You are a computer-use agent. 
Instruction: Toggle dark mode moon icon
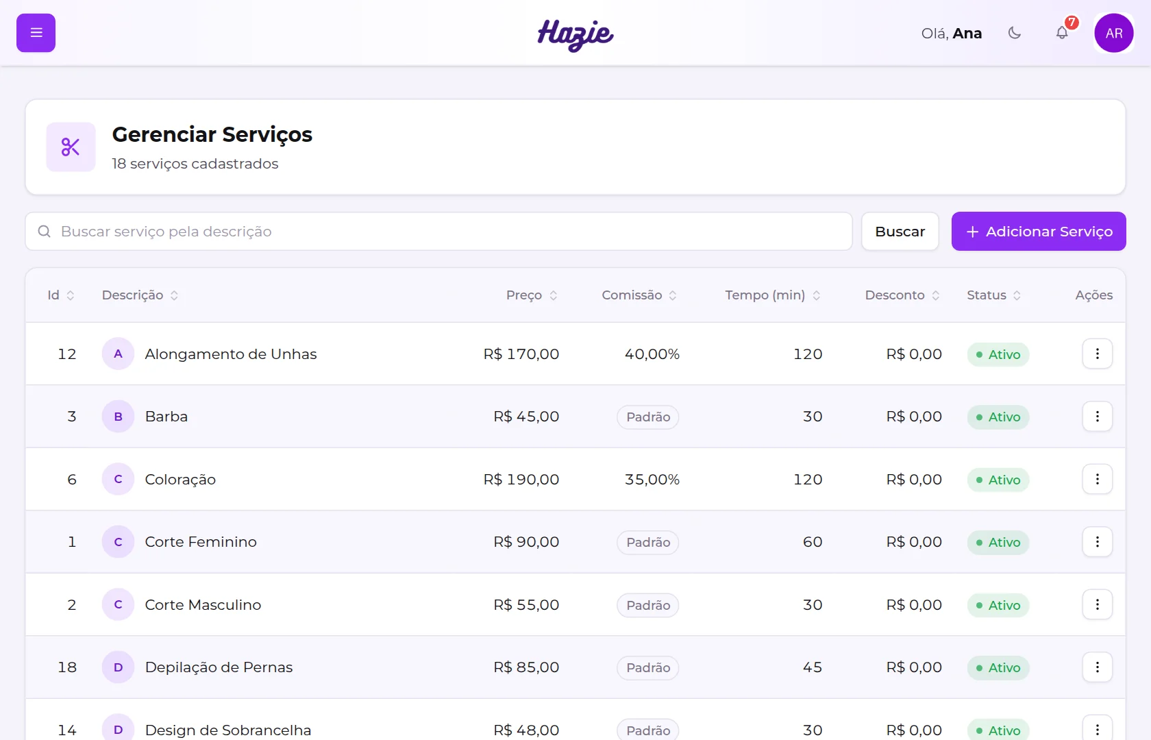point(1015,33)
